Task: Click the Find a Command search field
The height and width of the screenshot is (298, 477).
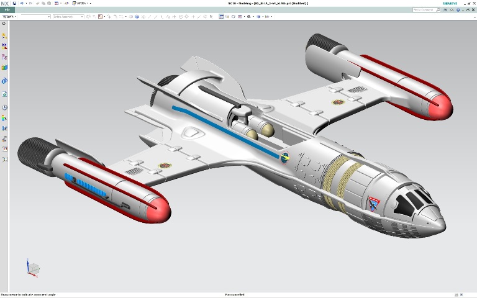Action: [424, 10]
